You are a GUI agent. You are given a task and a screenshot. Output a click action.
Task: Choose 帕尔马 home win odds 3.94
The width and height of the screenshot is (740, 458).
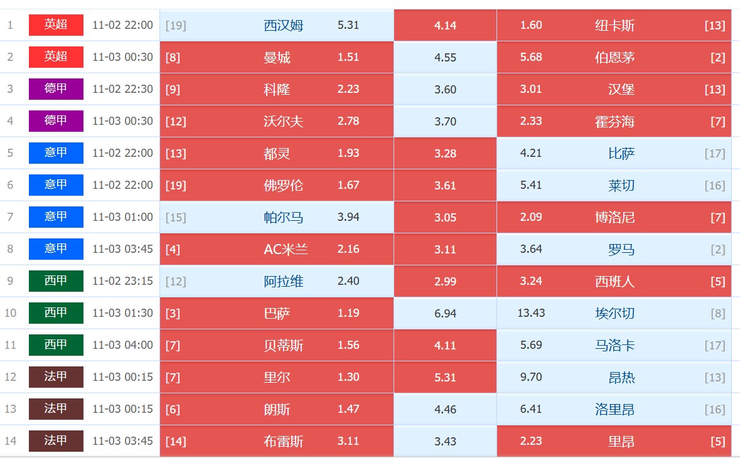348,217
